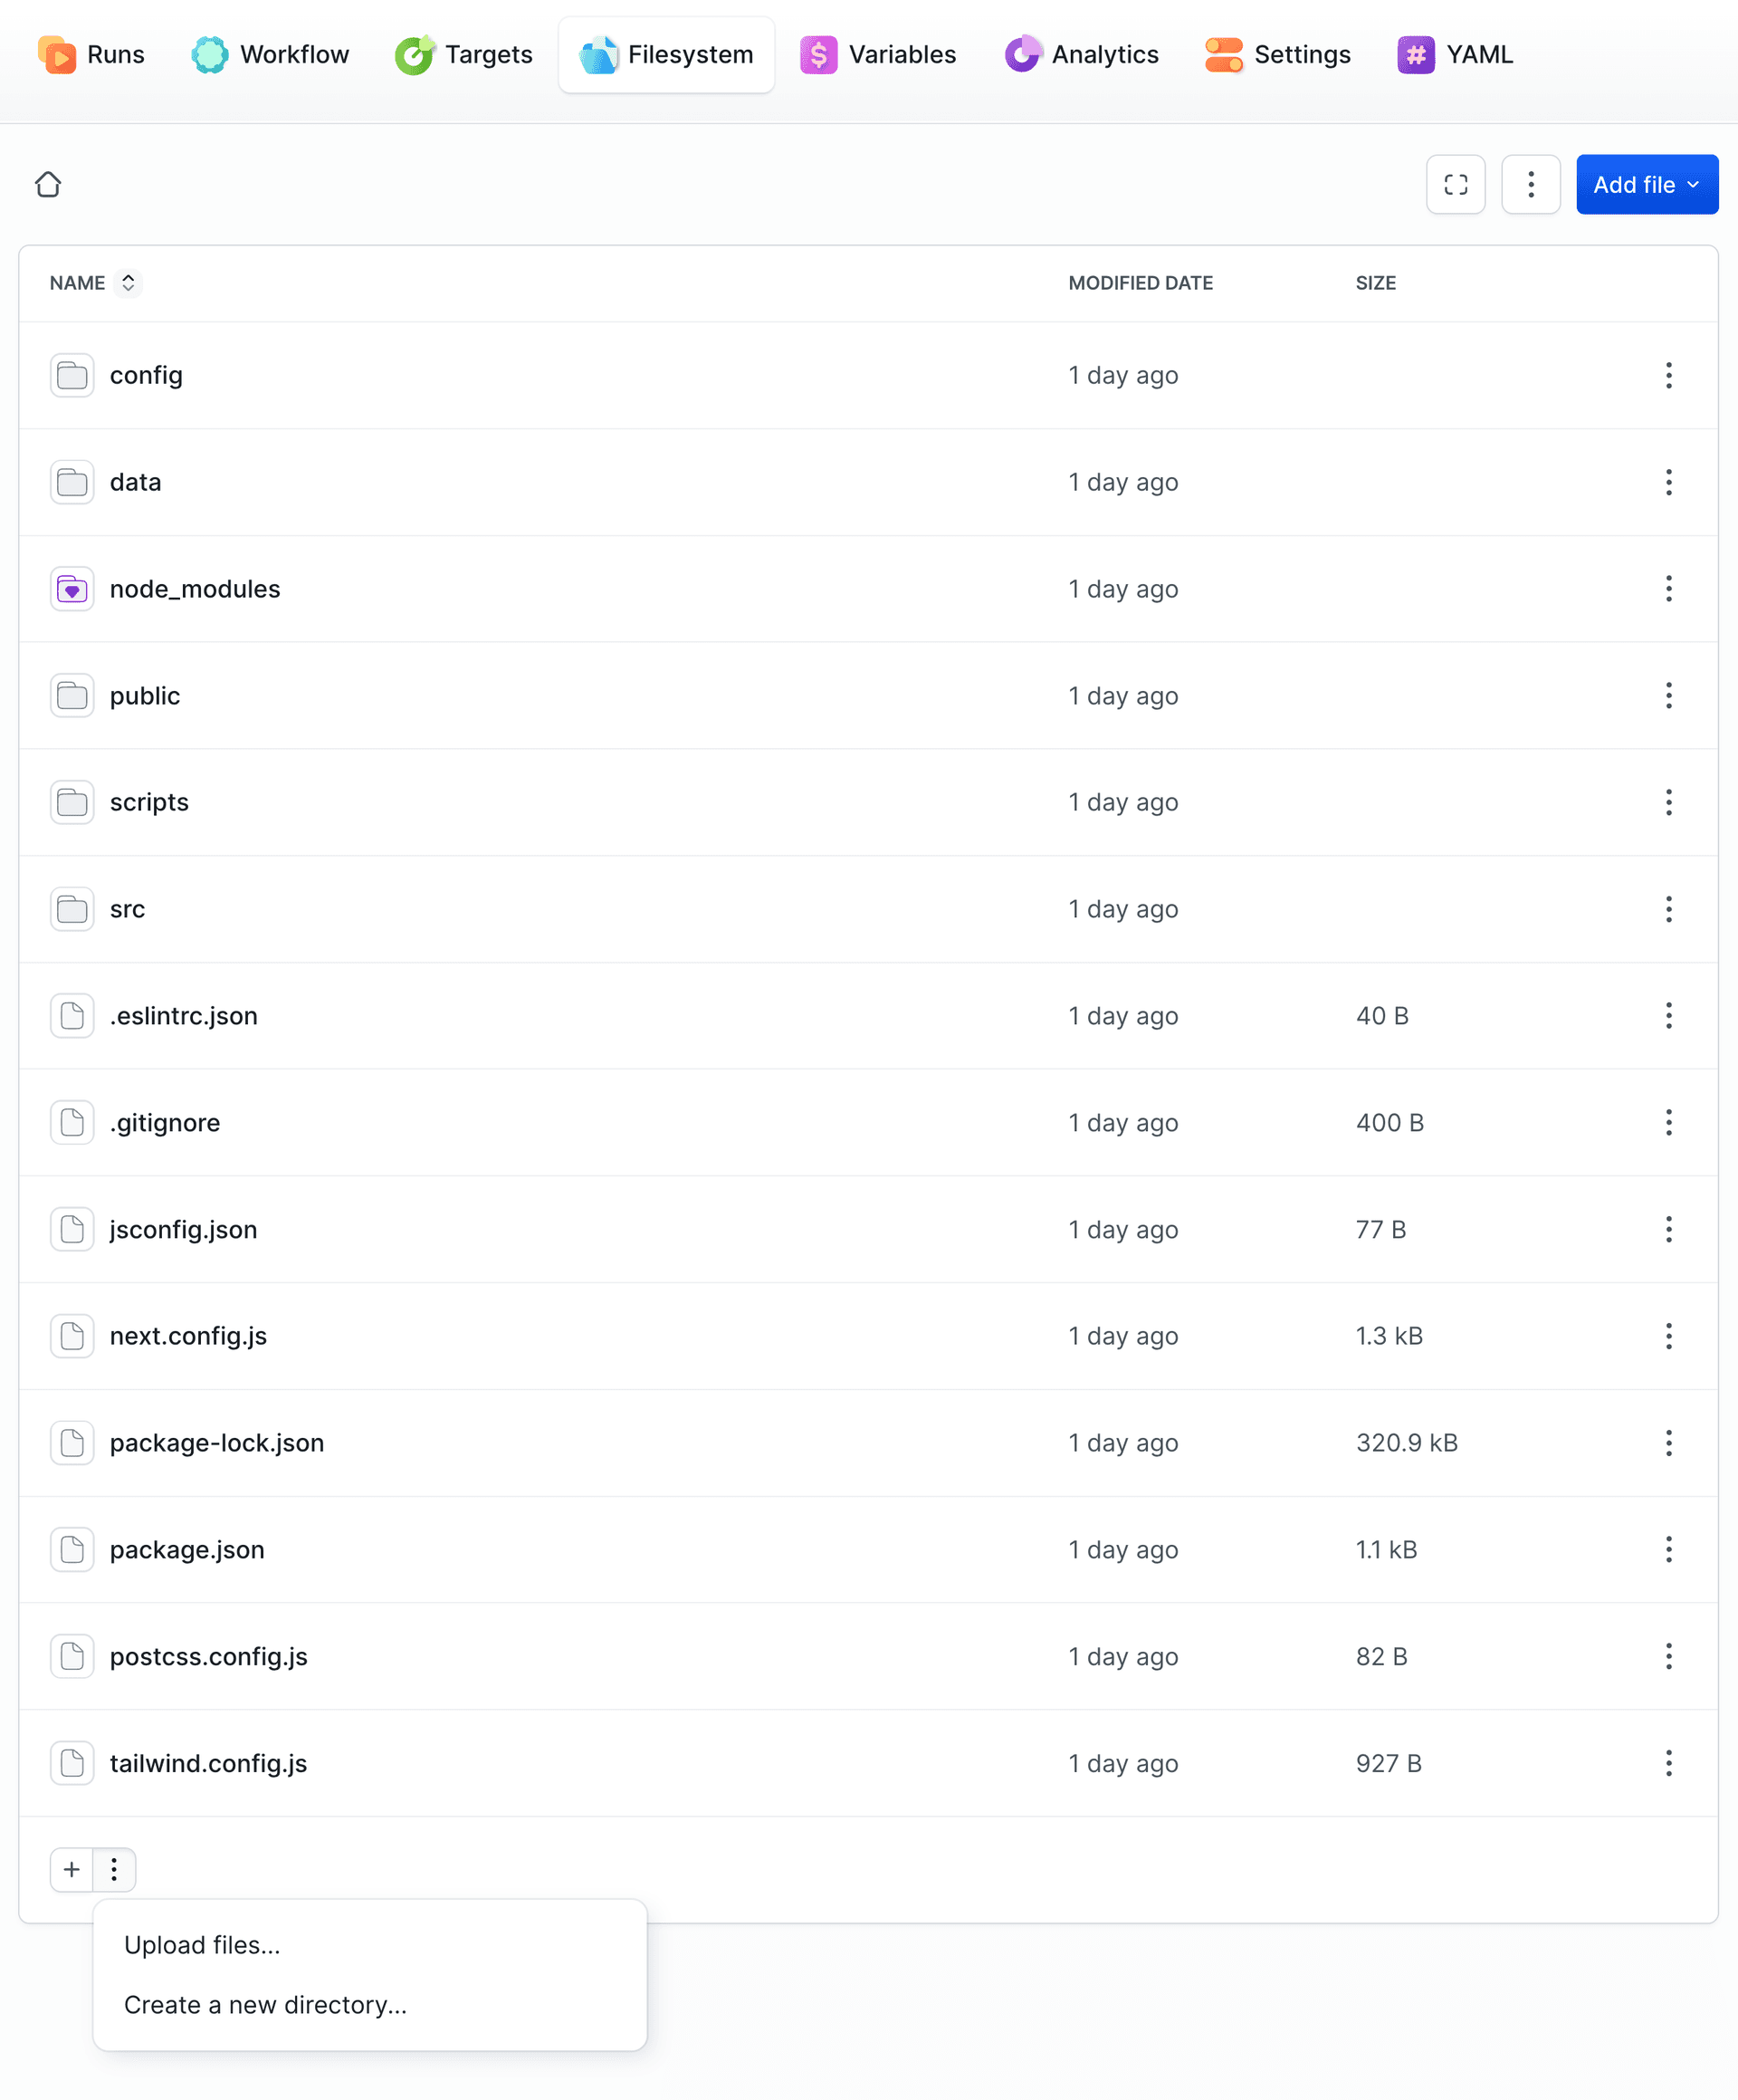Open actions menu for package.json row

[x=1668, y=1549]
